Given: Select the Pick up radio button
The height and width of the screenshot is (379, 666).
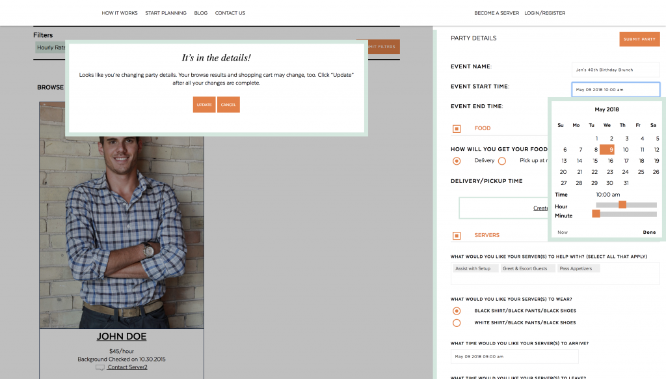Looking at the screenshot, I should (x=502, y=161).
